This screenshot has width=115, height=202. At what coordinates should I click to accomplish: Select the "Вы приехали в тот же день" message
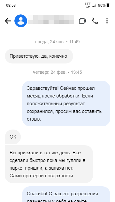coord(49,164)
